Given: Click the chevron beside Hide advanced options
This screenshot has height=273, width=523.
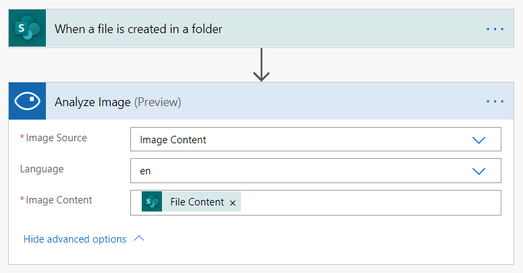Looking at the screenshot, I should click(x=139, y=239).
